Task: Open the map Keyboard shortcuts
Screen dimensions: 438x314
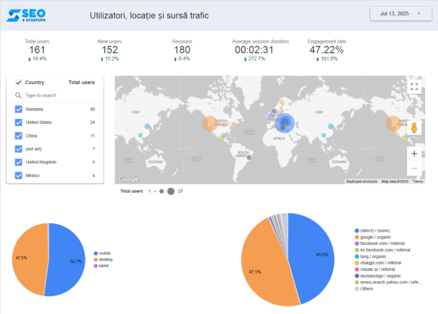Action: tap(361, 181)
